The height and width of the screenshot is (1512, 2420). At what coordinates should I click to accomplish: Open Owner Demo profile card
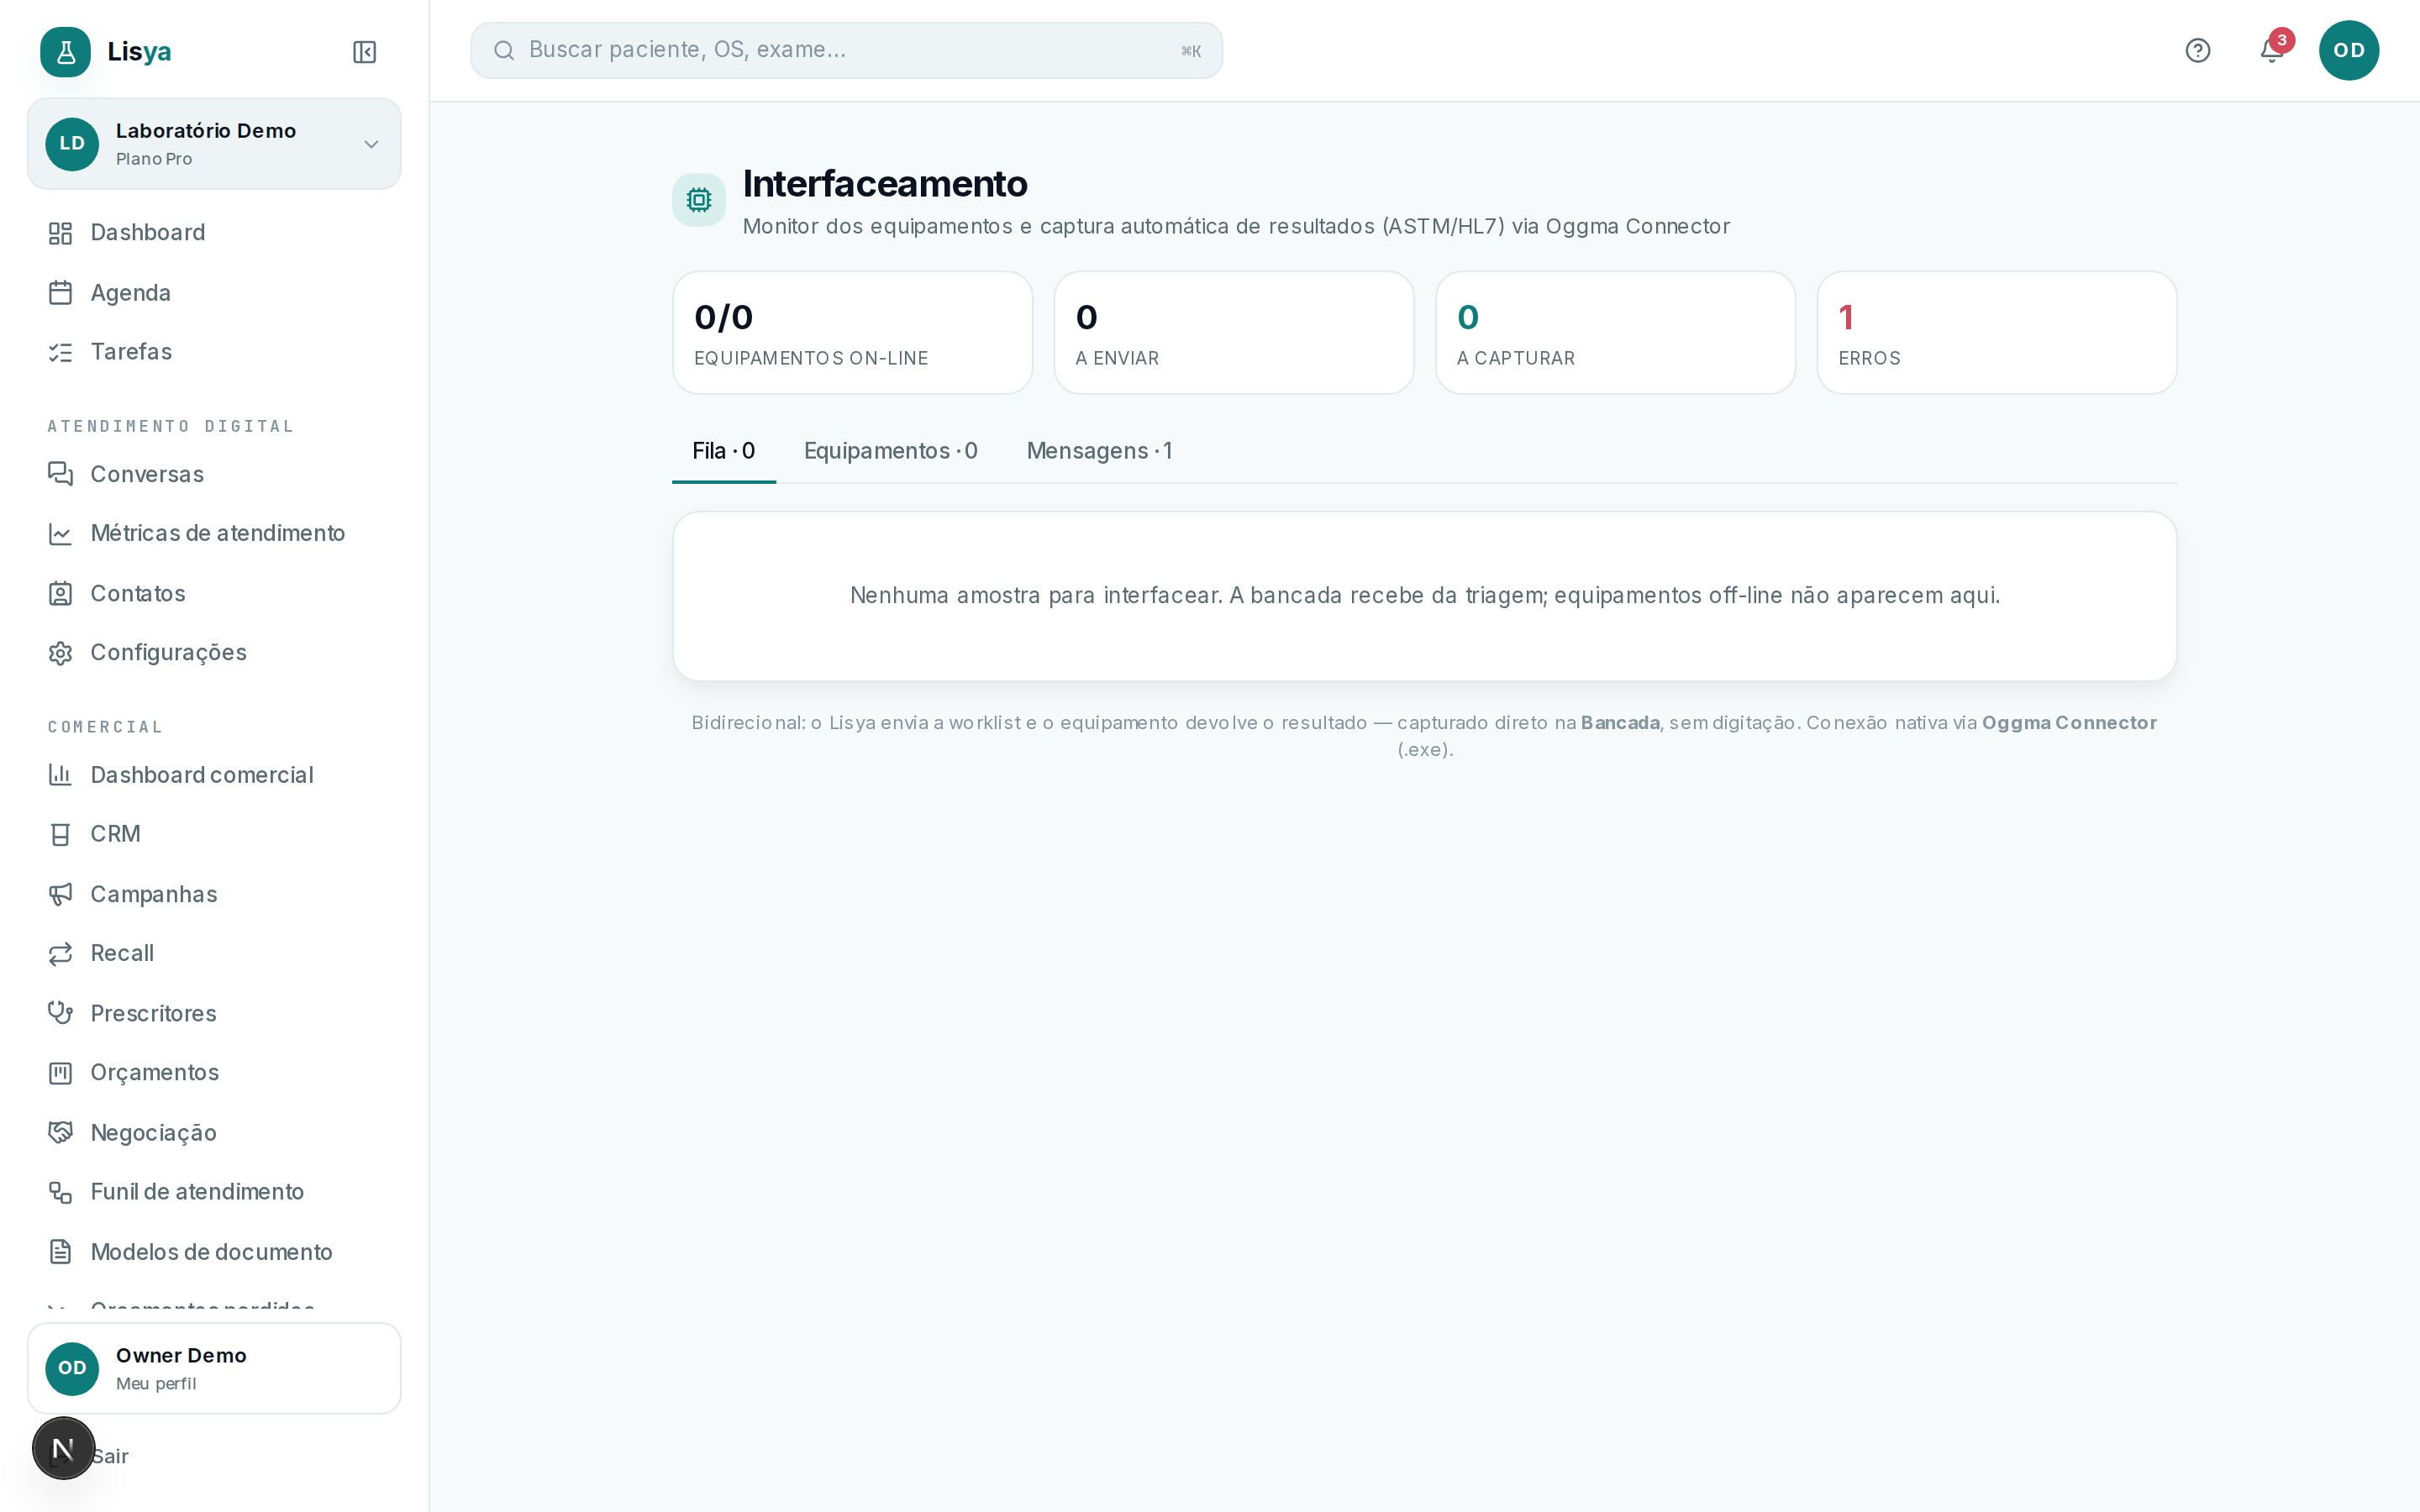click(214, 1368)
